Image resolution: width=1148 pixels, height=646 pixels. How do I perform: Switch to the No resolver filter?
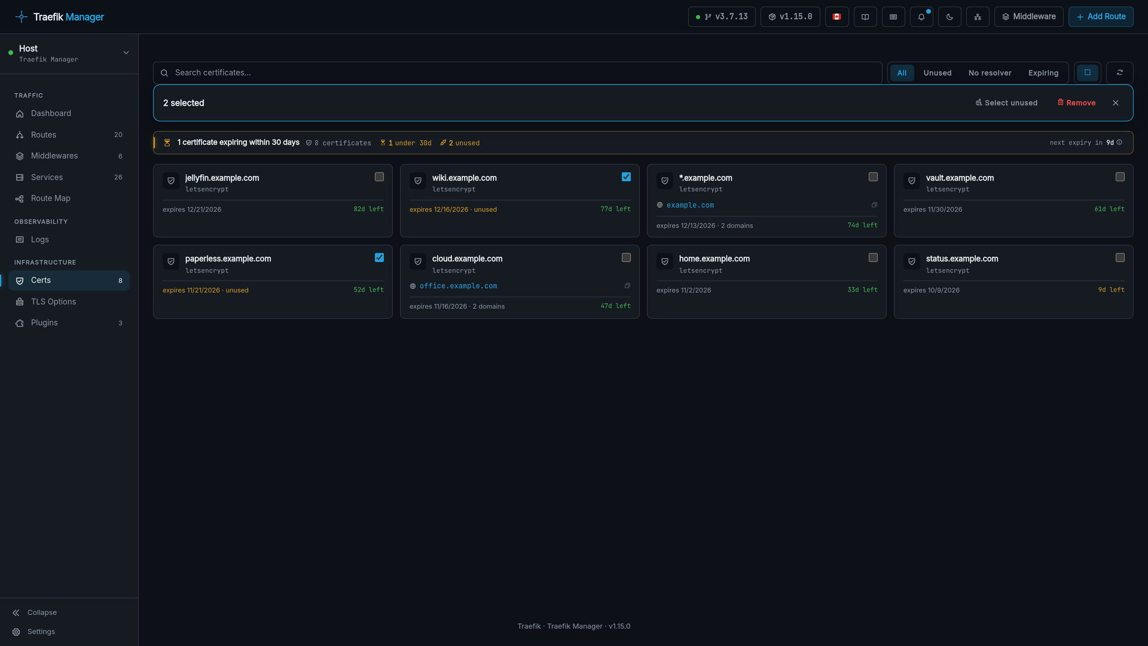pyautogui.click(x=990, y=73)
